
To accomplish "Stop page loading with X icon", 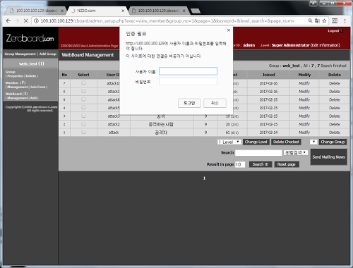I will pos(25,21).
